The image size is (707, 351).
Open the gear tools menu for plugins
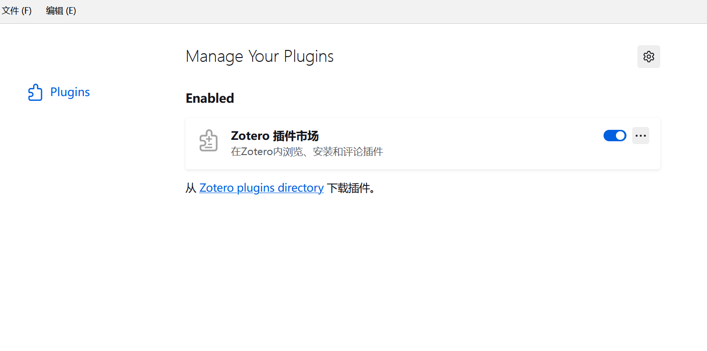648,57
